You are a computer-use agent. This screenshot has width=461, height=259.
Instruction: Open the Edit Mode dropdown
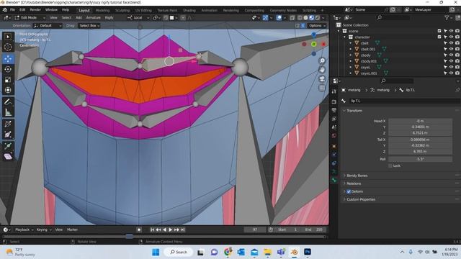click(30, 17)
